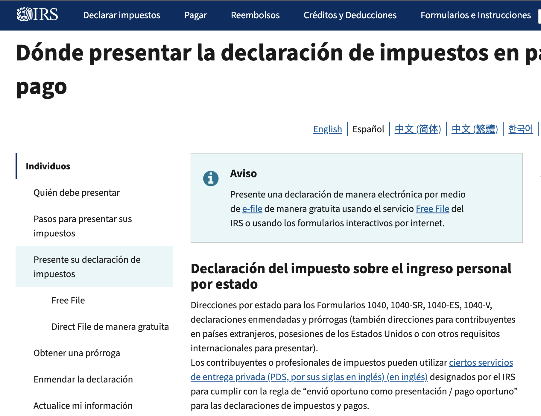Select Direct File de manera gratuita
This screenshot has height=416, width=541.
pyautogui.click(x=110, y=327)
